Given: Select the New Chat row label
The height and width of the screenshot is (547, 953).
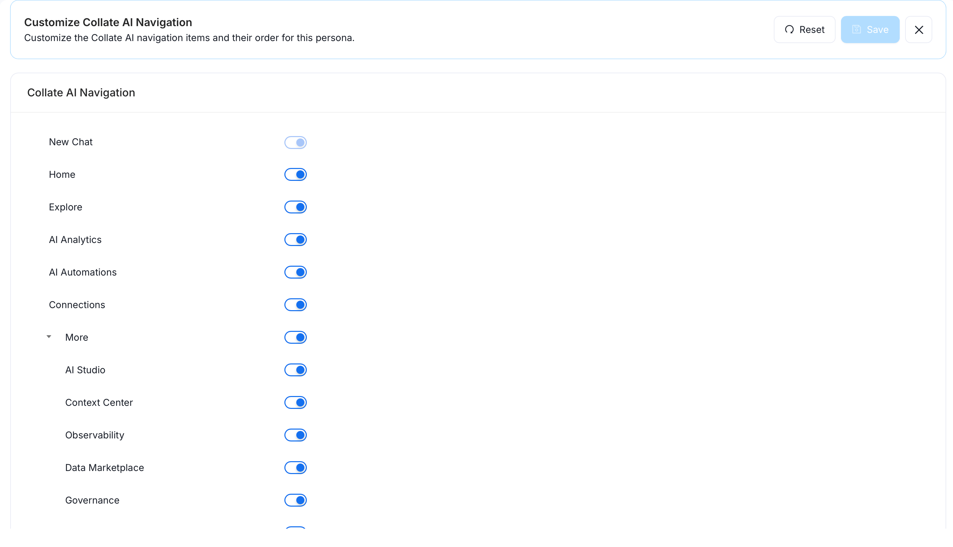Looking at the screenshot, I should pyautogui.click(x=71, y=142).
